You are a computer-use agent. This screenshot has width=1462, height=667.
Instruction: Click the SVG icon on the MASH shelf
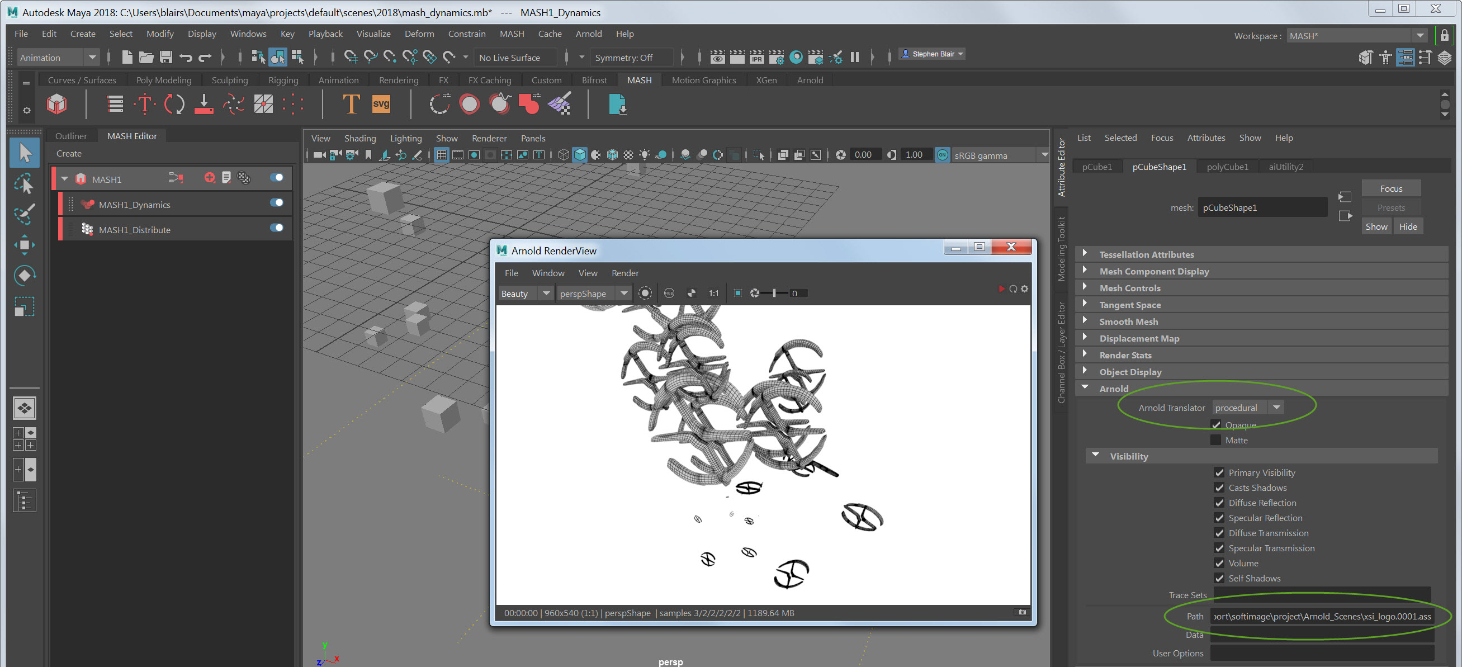pyautogui.click(x=381, y=105)
